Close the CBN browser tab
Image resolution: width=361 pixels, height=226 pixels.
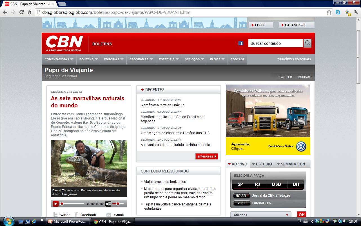(52, 4)
